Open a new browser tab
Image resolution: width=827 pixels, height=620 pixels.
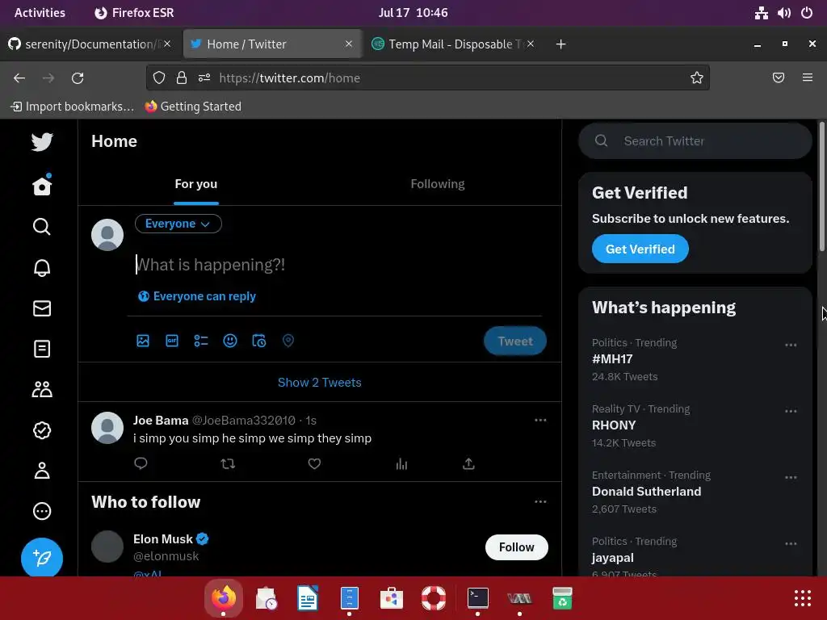[560, 44]
